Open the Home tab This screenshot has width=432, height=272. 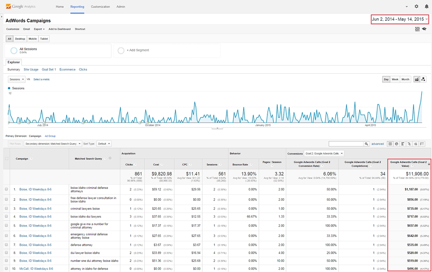pos(60,7)
